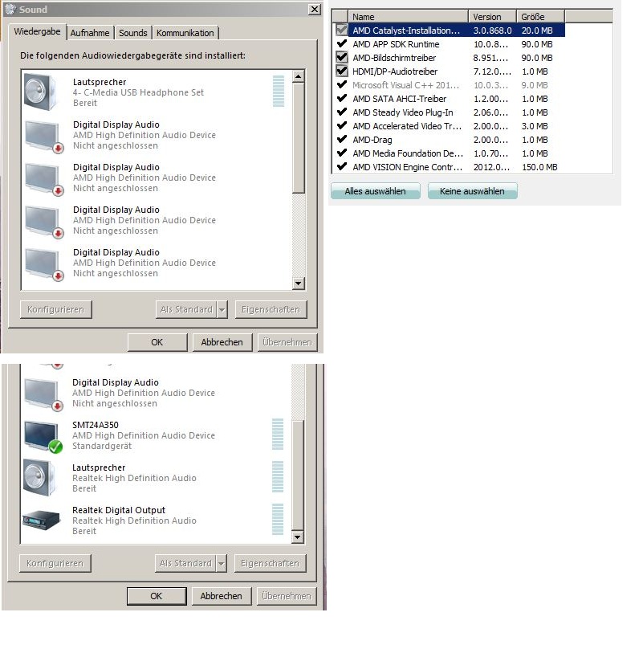
Task: Toggle the AMD-Bildschirmtreiber checkbox
Action: (342, 57)
